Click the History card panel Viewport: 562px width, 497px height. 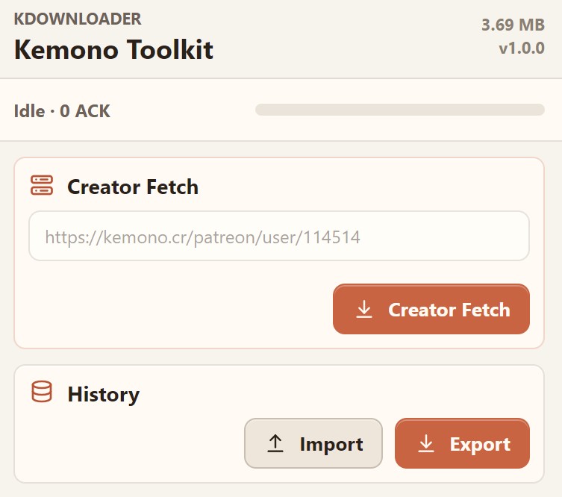point(279,424)
